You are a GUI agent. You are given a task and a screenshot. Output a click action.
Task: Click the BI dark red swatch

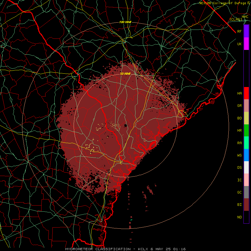(246, 205)
